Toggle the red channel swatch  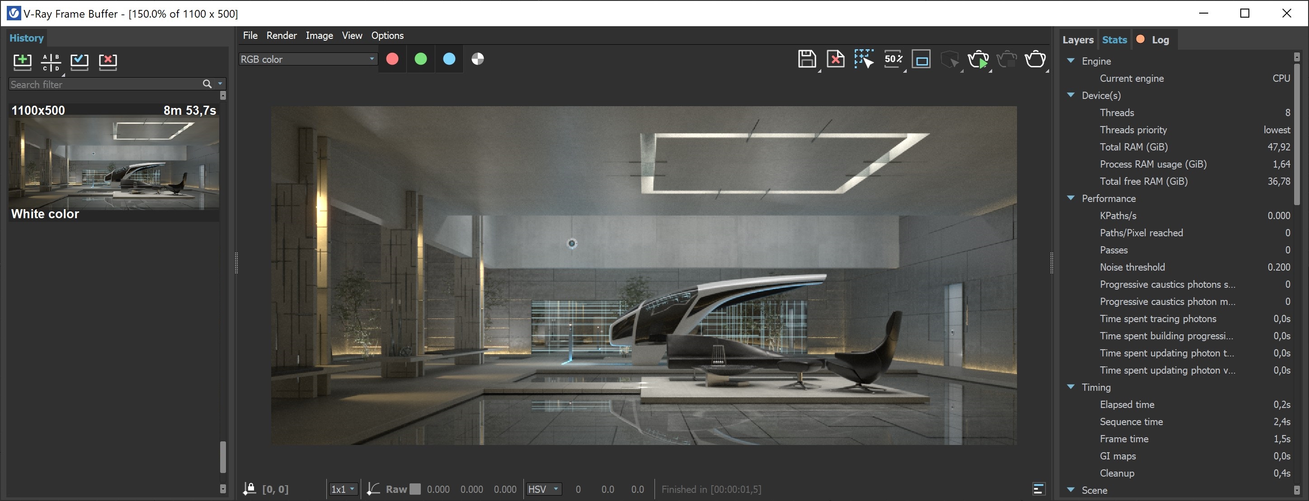pyautogui.click(x=392, y=58)
